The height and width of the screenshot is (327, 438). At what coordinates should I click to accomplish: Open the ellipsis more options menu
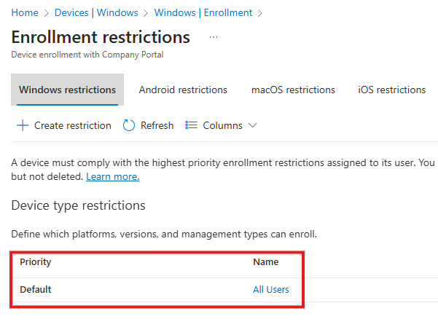tap(213, 36)
